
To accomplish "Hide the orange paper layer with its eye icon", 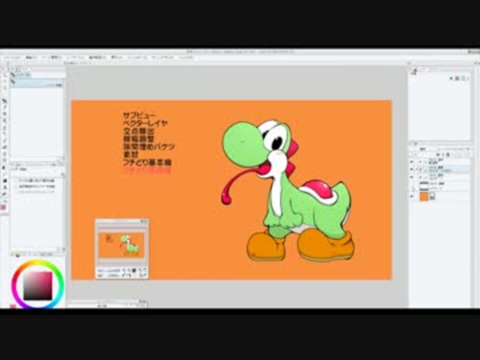I will pyautogui.click(x=411, y=196).
